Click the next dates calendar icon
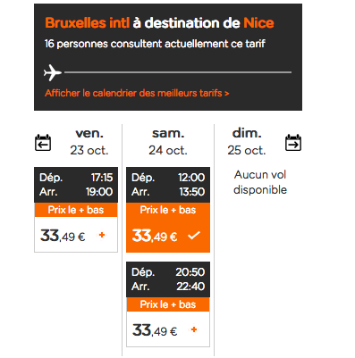Image resolution: width=355 pixels, height=358 pixels. pyautogui.click(x=293, y=143)
